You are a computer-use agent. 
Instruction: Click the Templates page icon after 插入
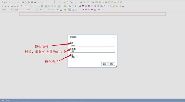(x=54, y=2)
